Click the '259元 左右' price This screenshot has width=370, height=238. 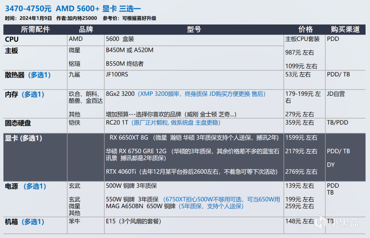299,206
